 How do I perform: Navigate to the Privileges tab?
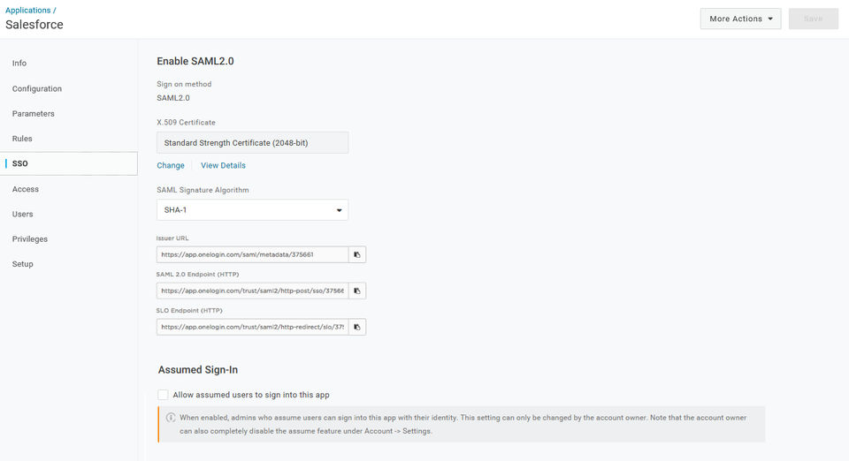click(30, 239)
